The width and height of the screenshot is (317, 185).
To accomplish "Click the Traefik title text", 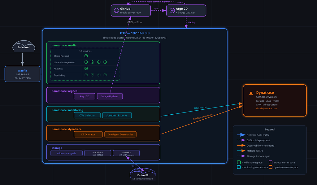I will (22, 71).
